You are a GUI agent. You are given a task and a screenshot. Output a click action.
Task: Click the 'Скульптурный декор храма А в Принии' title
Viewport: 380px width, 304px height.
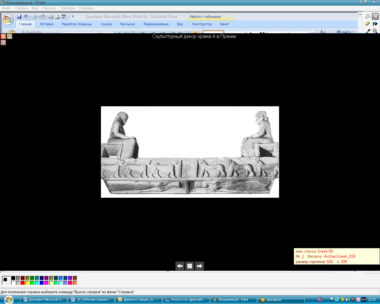194,37
